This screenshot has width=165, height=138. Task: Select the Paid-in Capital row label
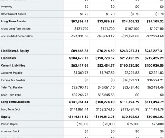tap(10, 124)
